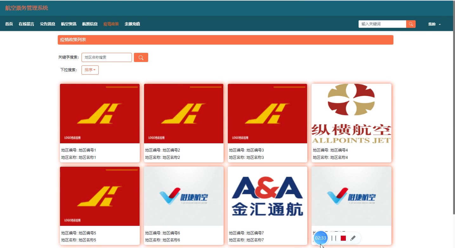Focus the 地区名称搜索 input box
The width and height of the screenshot is (455, 248).
point(107,58)
